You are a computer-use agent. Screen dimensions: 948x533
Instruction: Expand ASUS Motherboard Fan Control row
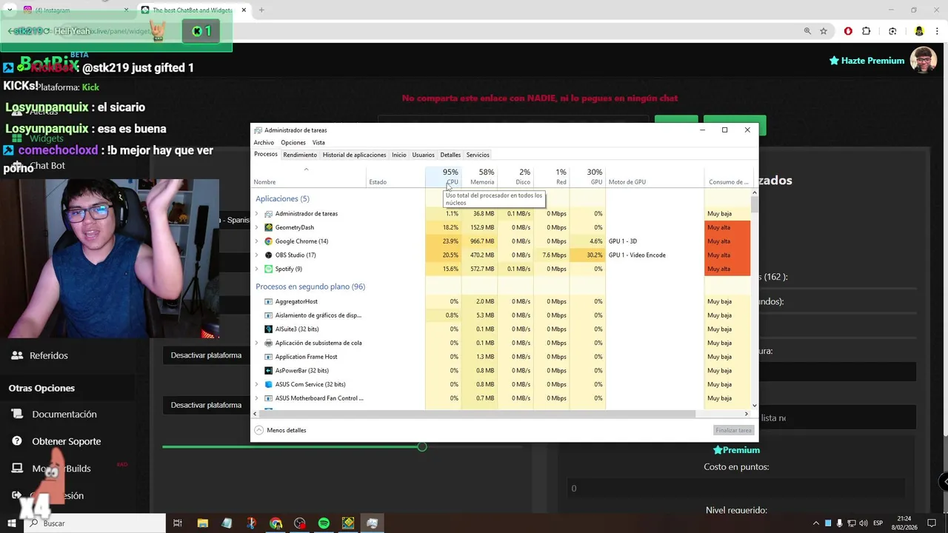[x=257, y=398]
